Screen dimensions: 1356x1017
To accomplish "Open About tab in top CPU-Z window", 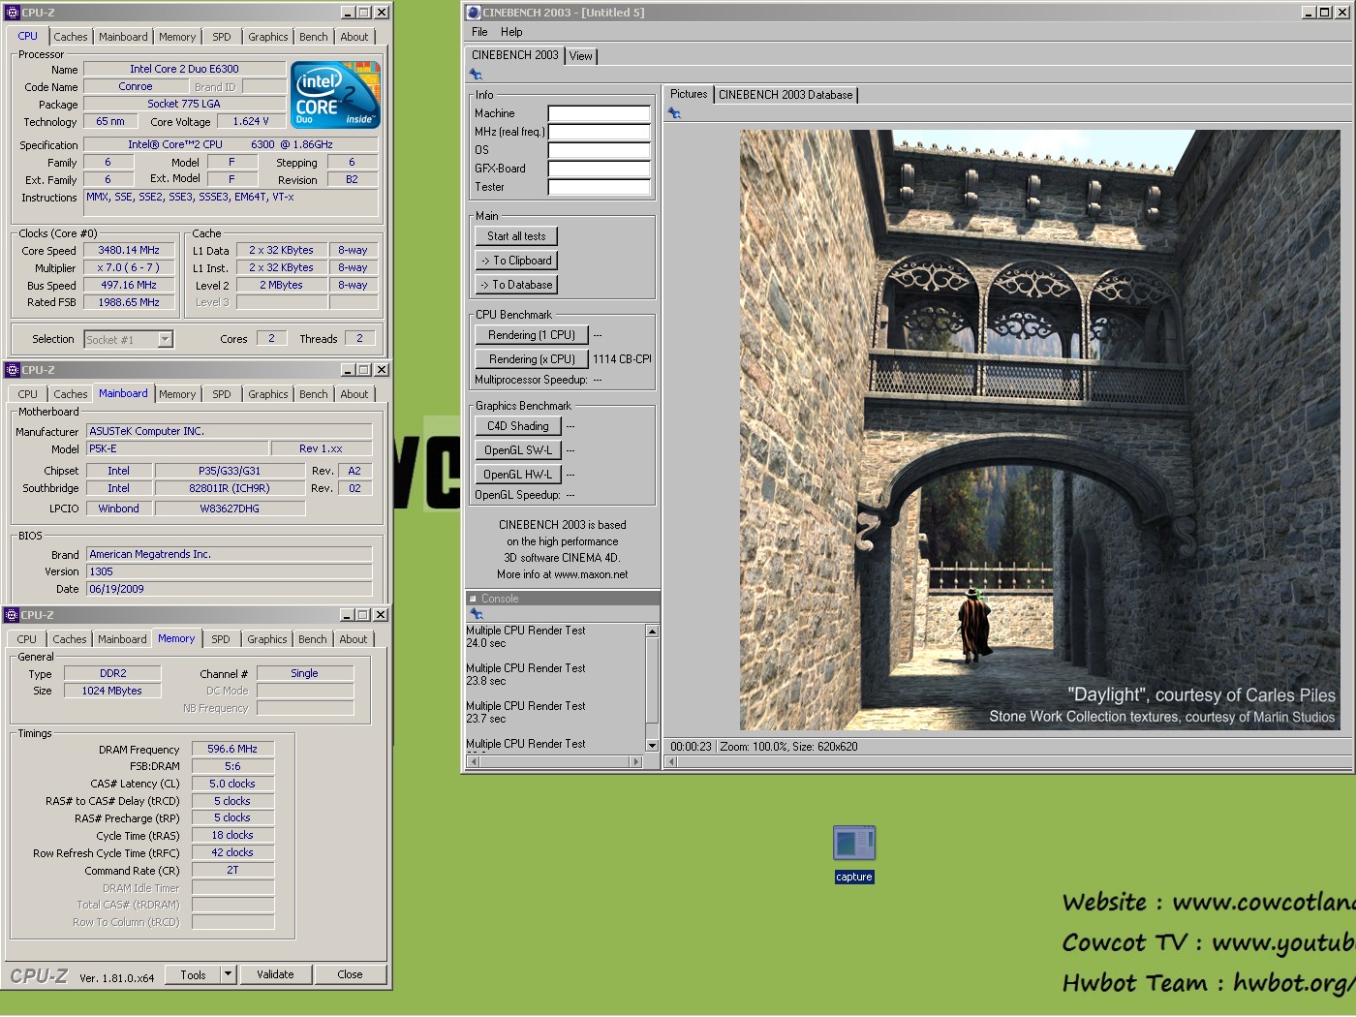I will click(x=354, y=37).
